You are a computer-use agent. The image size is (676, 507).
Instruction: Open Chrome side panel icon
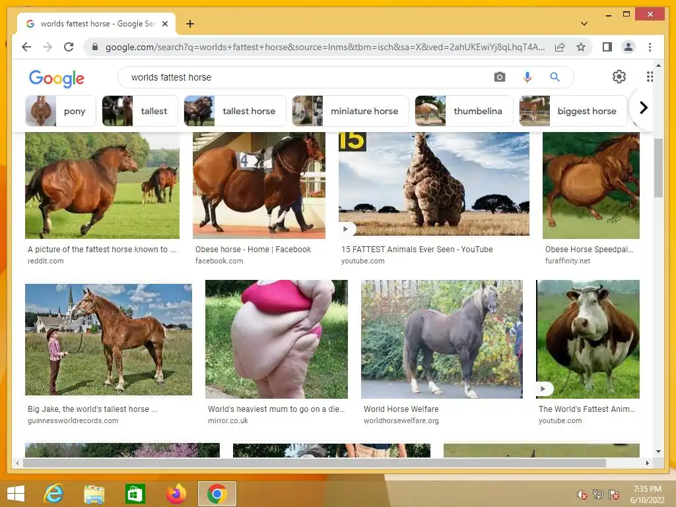click(x=607, y=47)
